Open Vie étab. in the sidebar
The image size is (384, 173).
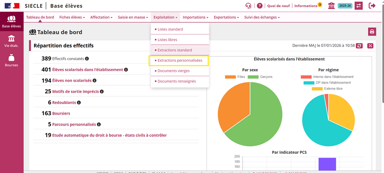[12, 41]
